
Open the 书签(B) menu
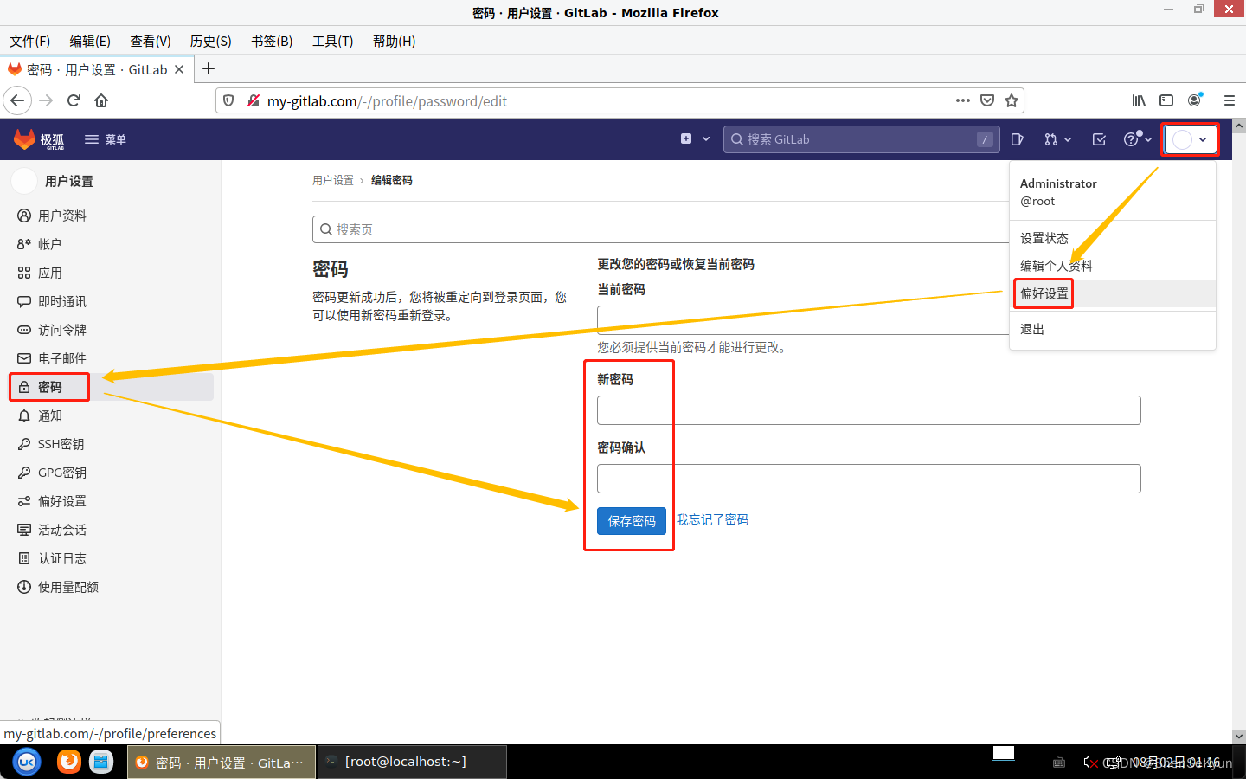(x=272, y=41)
